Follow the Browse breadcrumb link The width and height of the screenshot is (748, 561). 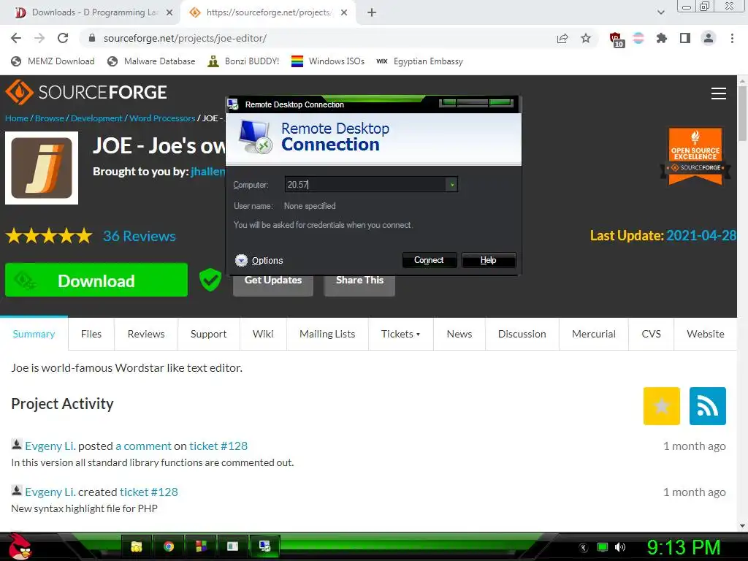pos(50,118)
